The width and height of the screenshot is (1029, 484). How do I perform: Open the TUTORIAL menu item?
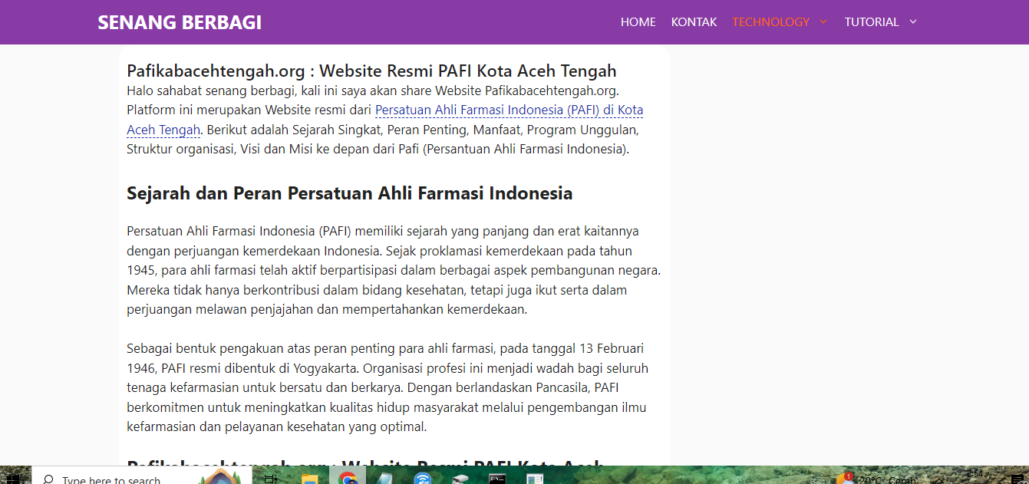872,22
